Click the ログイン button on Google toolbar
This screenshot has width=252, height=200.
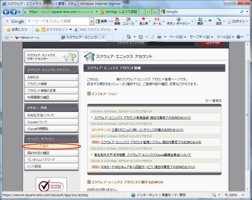[236, 22]
